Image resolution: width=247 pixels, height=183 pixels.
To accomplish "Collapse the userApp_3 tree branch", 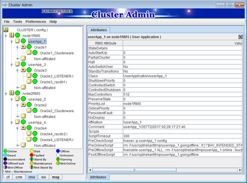I will 12,65.
